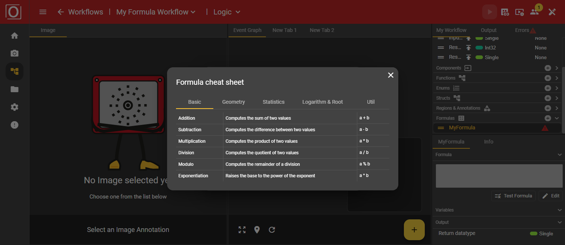This screenshot has height=245, width=565.
Task: Switch to the Geometry cheat sheet tab
Action: [x=233, y=101]
